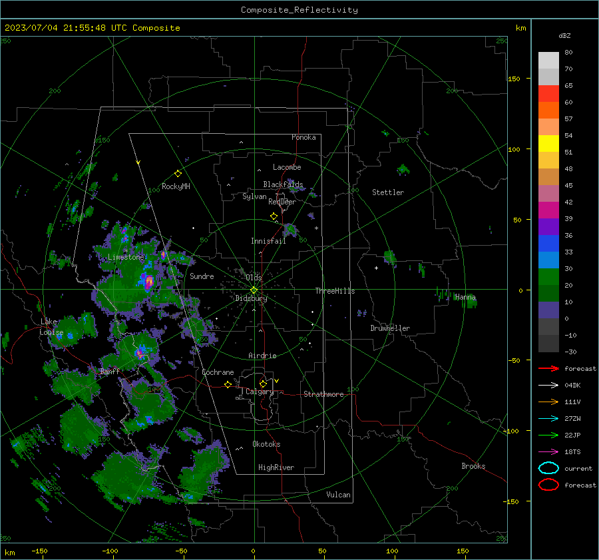599x560 pixels.
Task: Click the yellow V marker right of Calgary diamond
Action: tap(277, 381)
